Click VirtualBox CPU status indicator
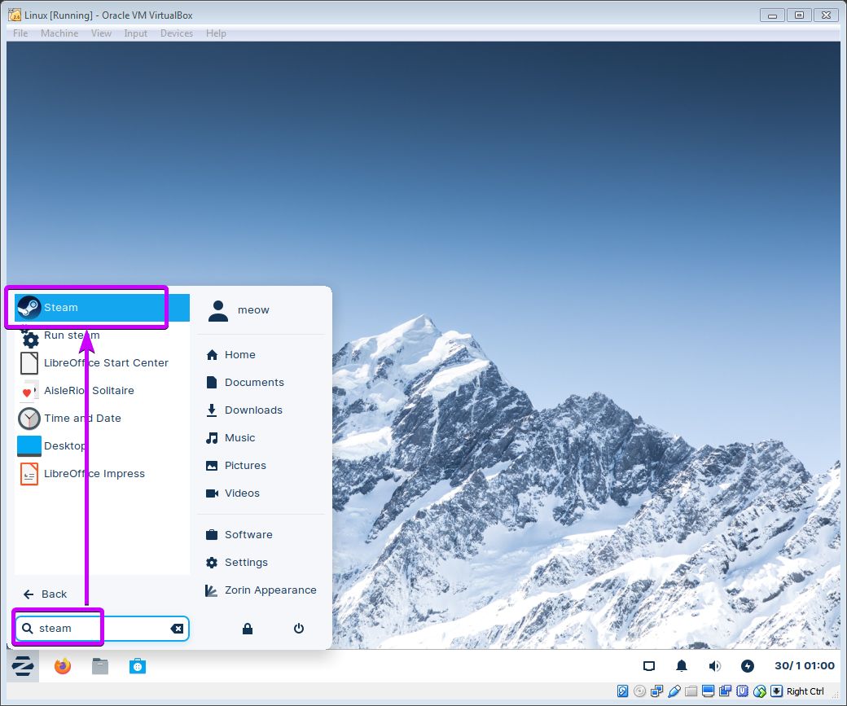Viewport: 847px width, 706px height. (743, 691)
